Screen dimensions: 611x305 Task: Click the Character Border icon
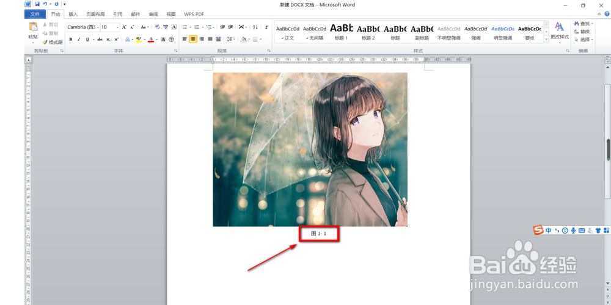pyautogui.click(x=174, y=27)
